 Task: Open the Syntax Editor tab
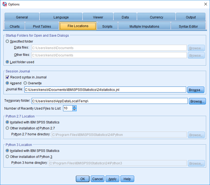[188, 26]
